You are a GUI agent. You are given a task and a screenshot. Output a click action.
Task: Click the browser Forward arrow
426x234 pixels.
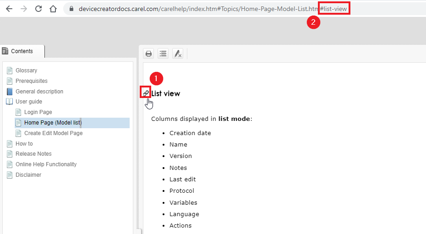tap(24, 9)
